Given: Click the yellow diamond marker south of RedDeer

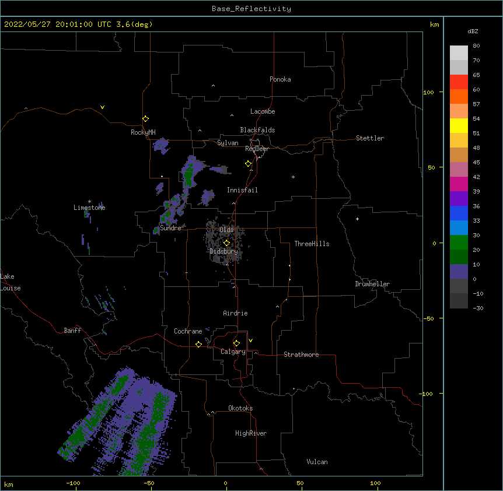Looking at the screenshot, I should pyautogui.click(x=248, y=164).
